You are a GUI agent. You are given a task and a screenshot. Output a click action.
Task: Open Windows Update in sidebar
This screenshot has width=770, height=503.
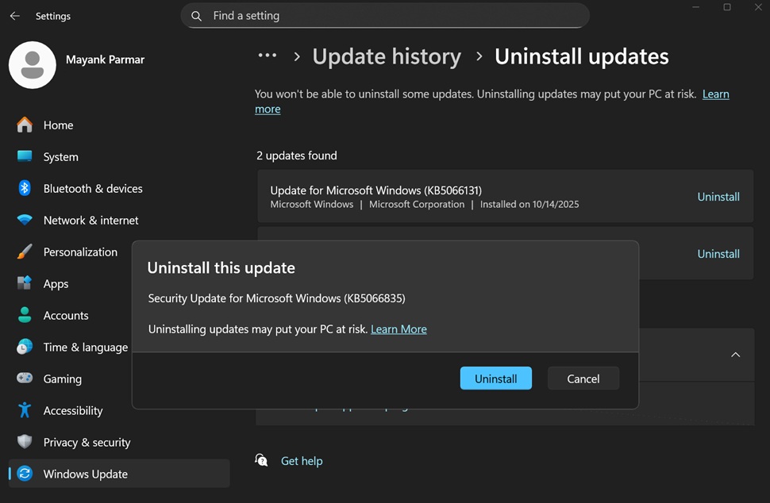click(85, 474)
